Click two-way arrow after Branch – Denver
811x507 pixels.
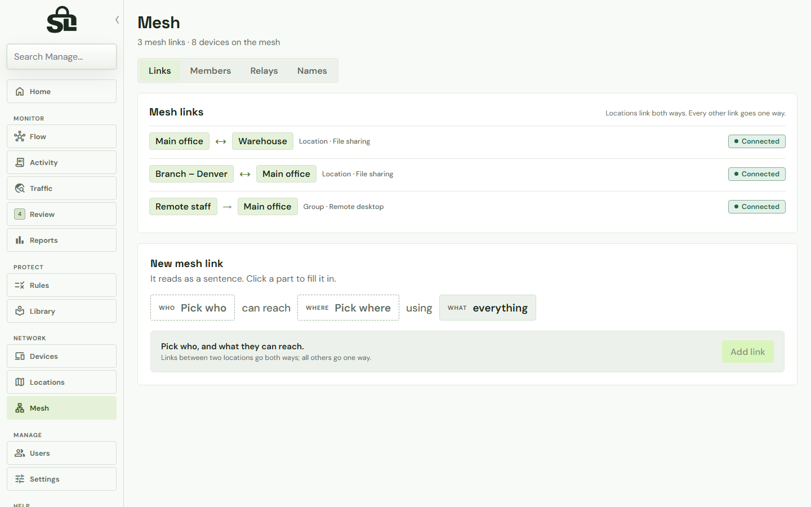click(245, 174)
